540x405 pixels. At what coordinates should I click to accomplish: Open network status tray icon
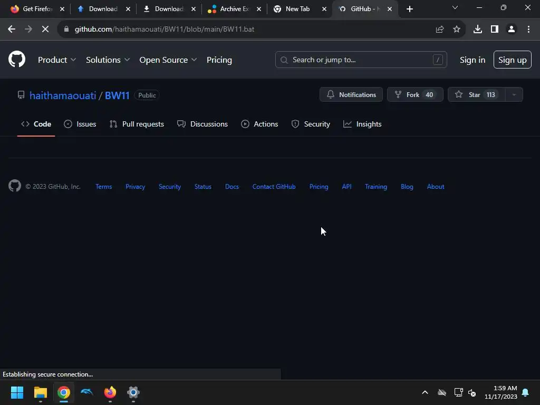point(458,392)
